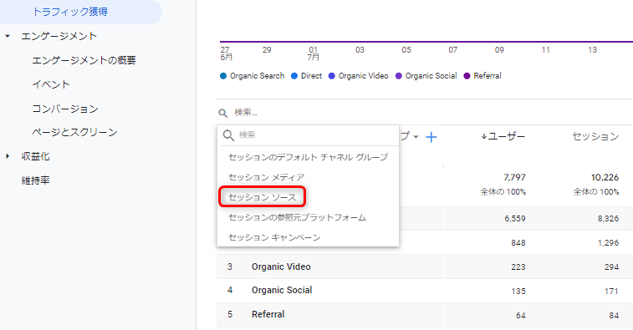
Task: Click the Direct legend dot
Action: tap(294, 76)
